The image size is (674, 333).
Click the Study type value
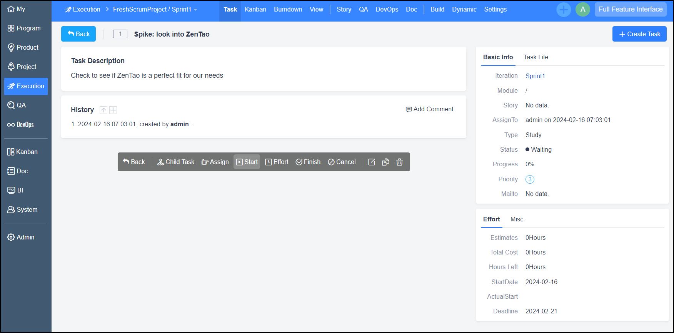534,135
